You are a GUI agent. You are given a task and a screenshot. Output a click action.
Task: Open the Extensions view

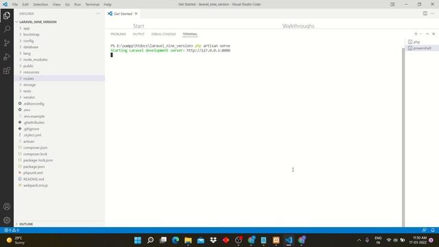(7, 70)
